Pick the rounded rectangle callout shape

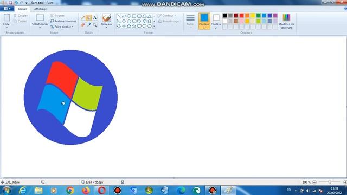point(139,27)
